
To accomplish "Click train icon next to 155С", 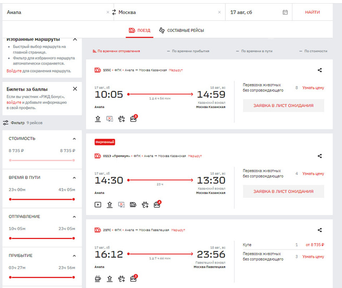I will tap(97, 70).
